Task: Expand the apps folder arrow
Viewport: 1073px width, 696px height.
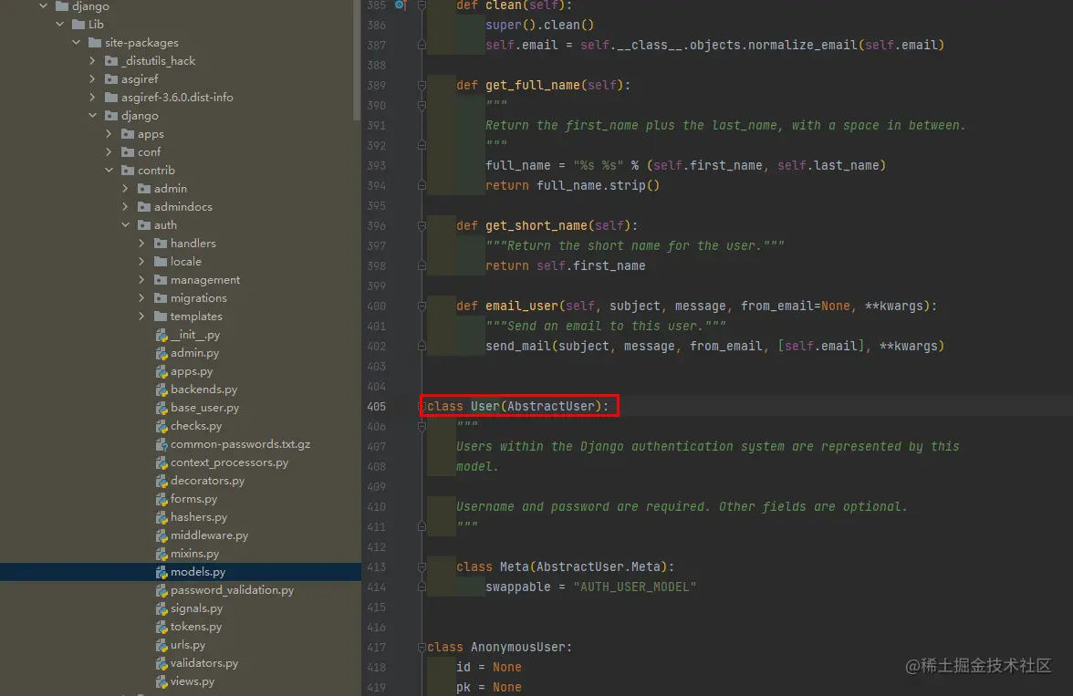Action: click(109, 133)
